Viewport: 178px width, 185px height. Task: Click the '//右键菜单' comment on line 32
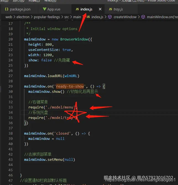[38, 102]
